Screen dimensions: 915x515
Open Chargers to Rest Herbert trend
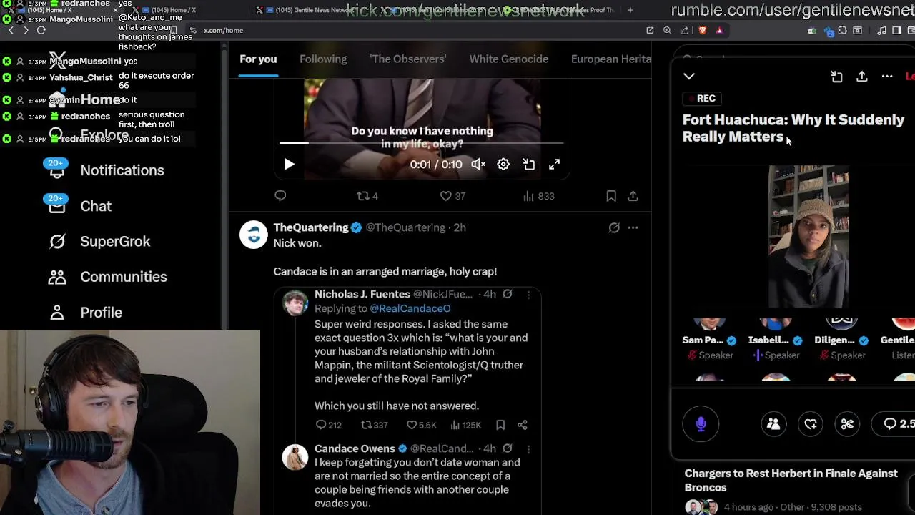(x=791, y=481)
